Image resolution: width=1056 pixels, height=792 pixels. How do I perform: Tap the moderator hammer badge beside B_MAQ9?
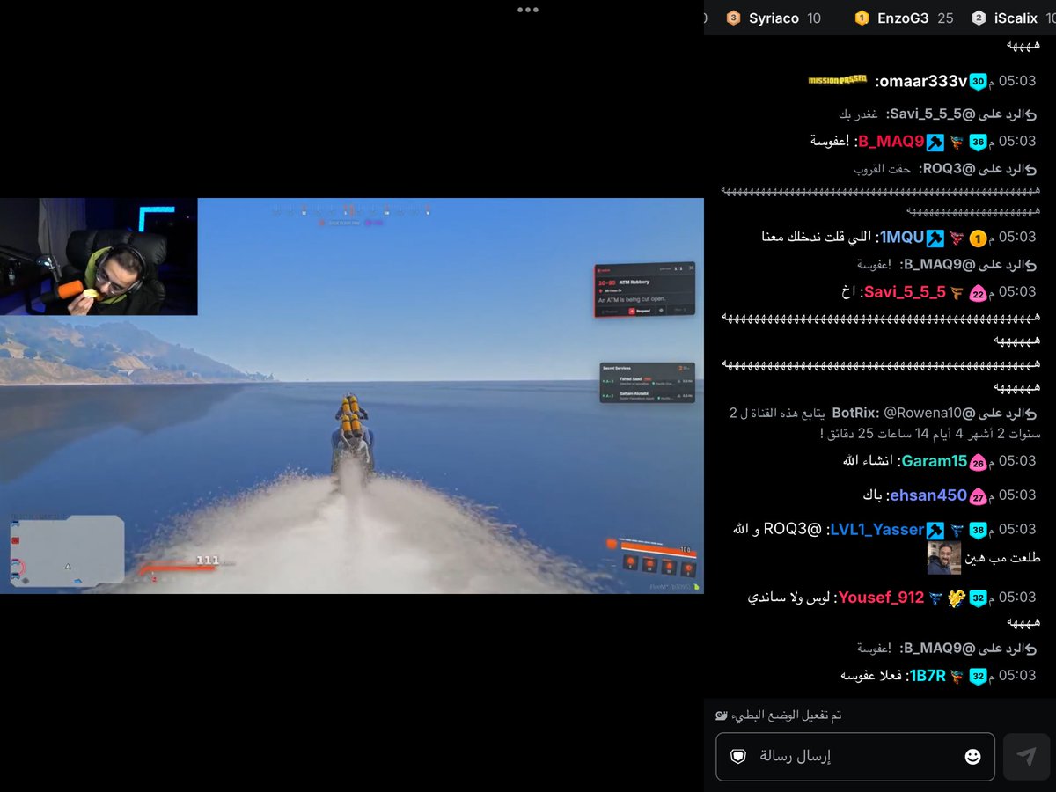pyautogui.click(x=935, y=142)
